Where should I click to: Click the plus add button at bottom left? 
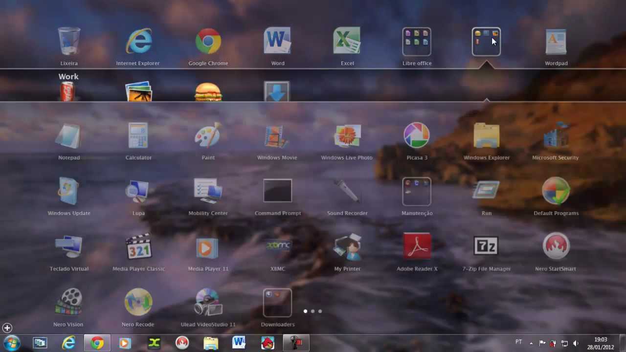click(x=7, y=328)
